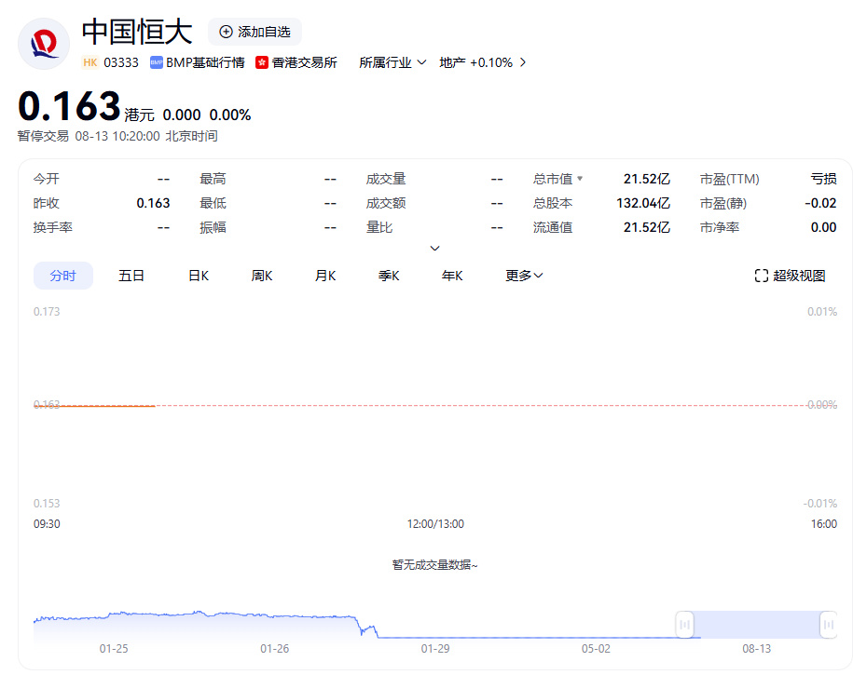Switch to the 月K chart tab
The height and width of the screenshot is (675, 853).
coord(325,276)
